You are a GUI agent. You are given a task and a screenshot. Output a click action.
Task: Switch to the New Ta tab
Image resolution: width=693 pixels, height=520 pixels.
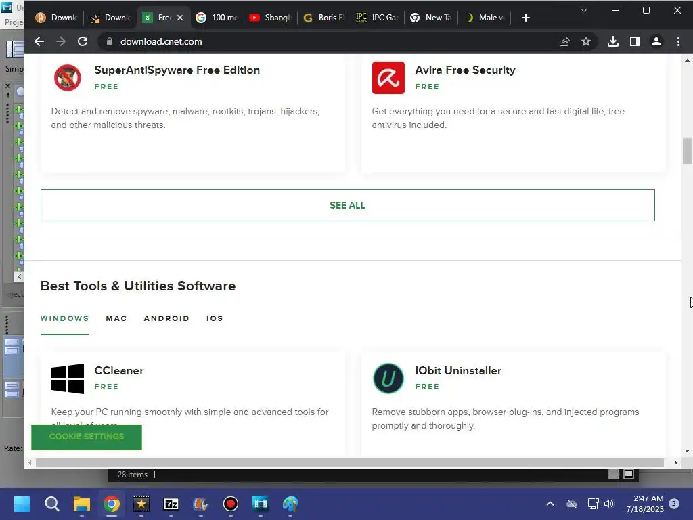pyautogui.click(x=431, y=18)
